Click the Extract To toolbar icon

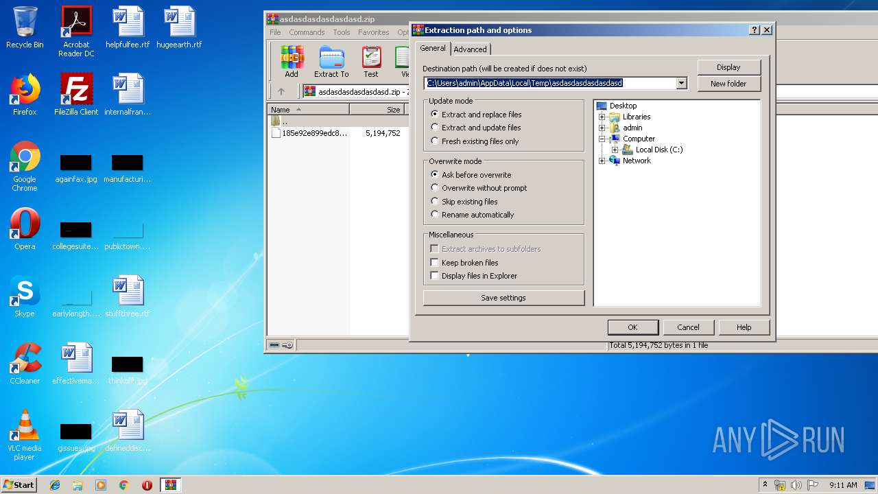331,62
